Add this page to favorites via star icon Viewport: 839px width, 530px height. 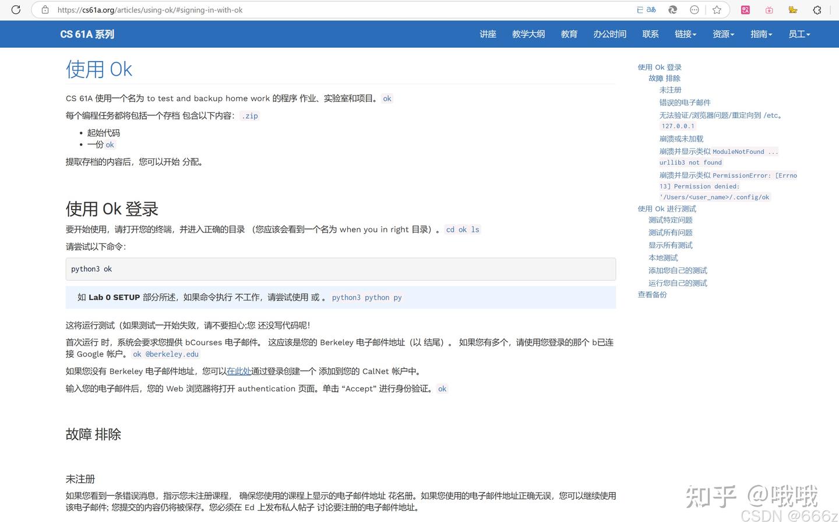pos(717,10)
